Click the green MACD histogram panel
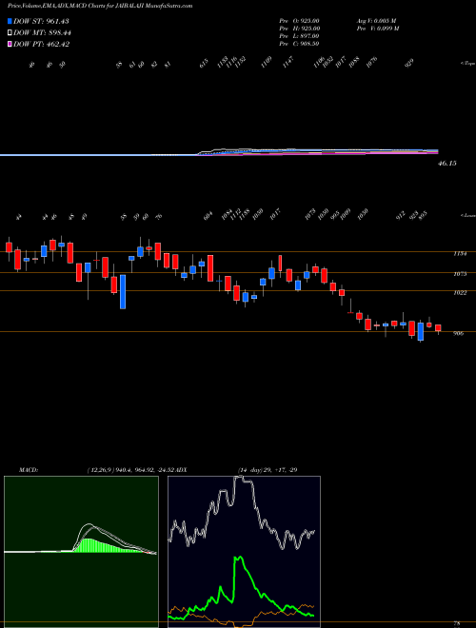This screenshot has width=476, height=628. click(81, 552)
